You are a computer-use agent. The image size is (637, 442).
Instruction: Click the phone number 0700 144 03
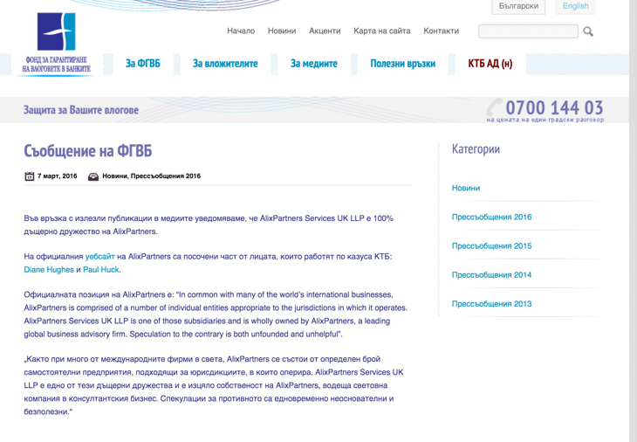(554, 107)
